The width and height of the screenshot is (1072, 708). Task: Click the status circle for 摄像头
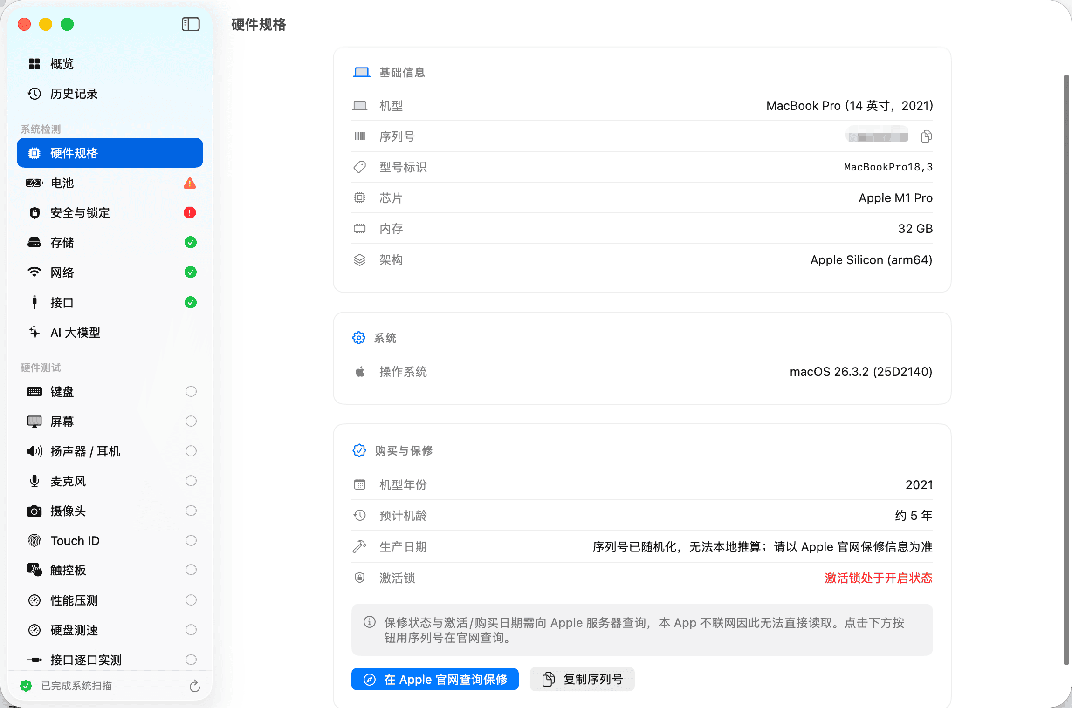point(191,511)
